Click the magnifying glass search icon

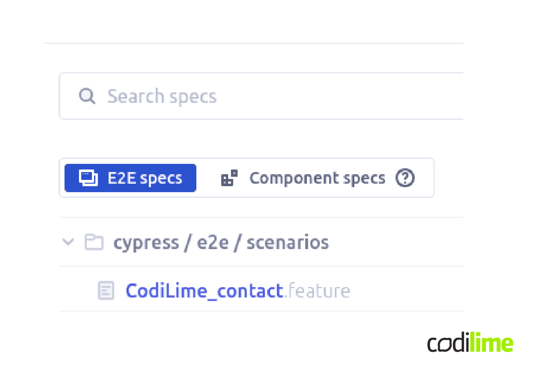[x=87, y=96]
